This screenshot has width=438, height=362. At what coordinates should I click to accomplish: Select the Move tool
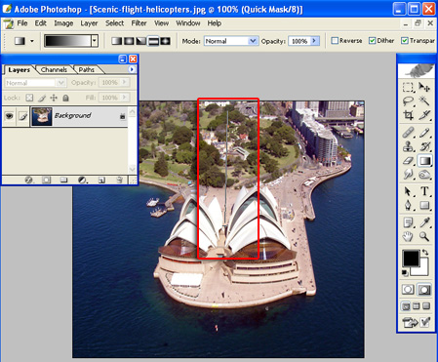[x=424, y=87]
